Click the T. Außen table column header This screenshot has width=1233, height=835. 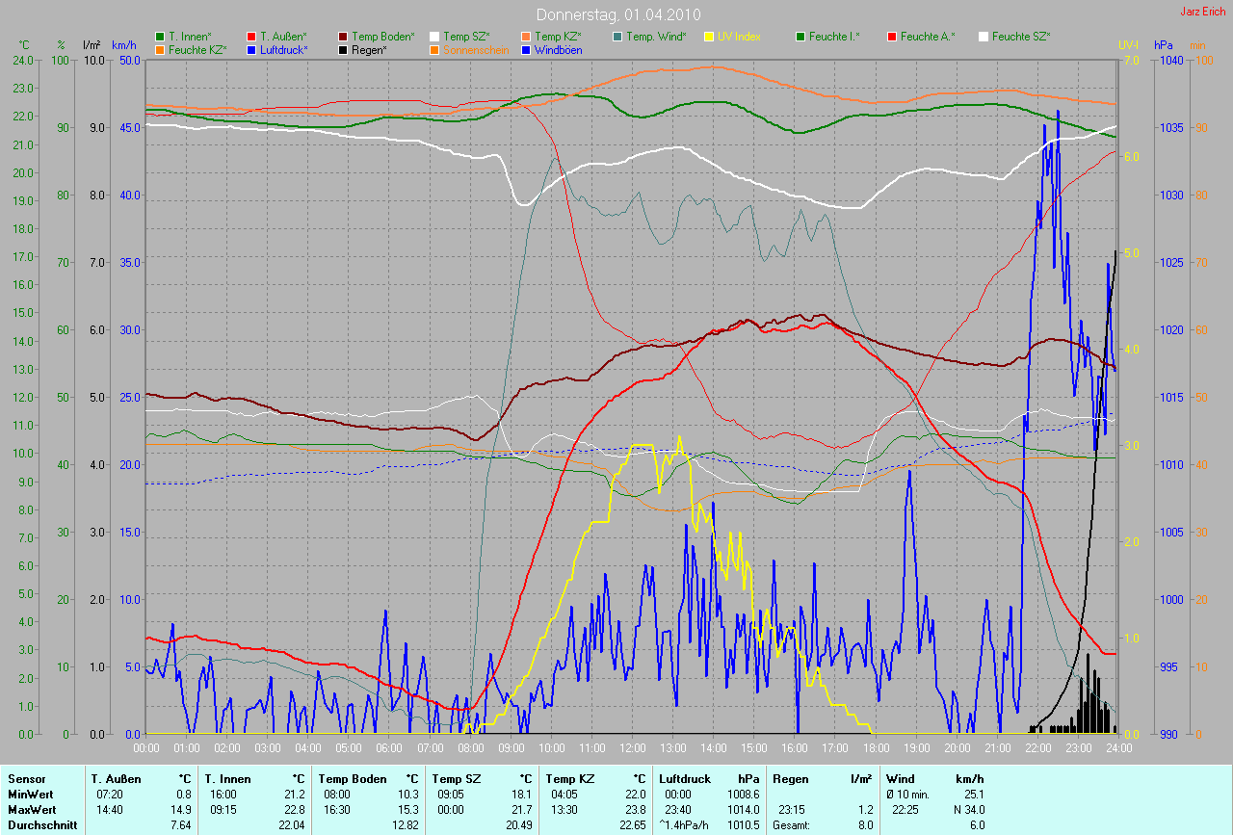coord(117,779)
